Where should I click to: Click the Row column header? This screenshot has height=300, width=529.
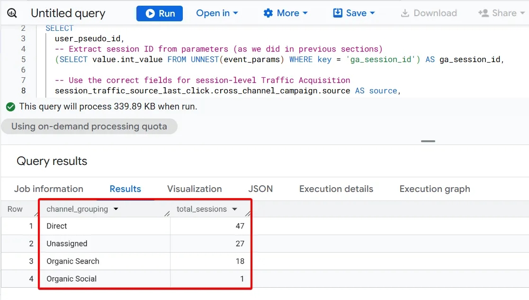click(15, 209)
